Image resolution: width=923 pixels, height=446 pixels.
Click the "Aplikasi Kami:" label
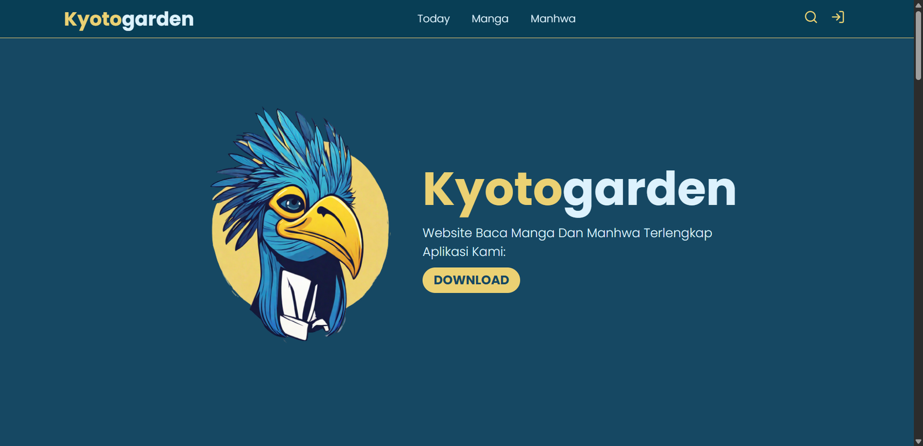click(x=464, y=252)
